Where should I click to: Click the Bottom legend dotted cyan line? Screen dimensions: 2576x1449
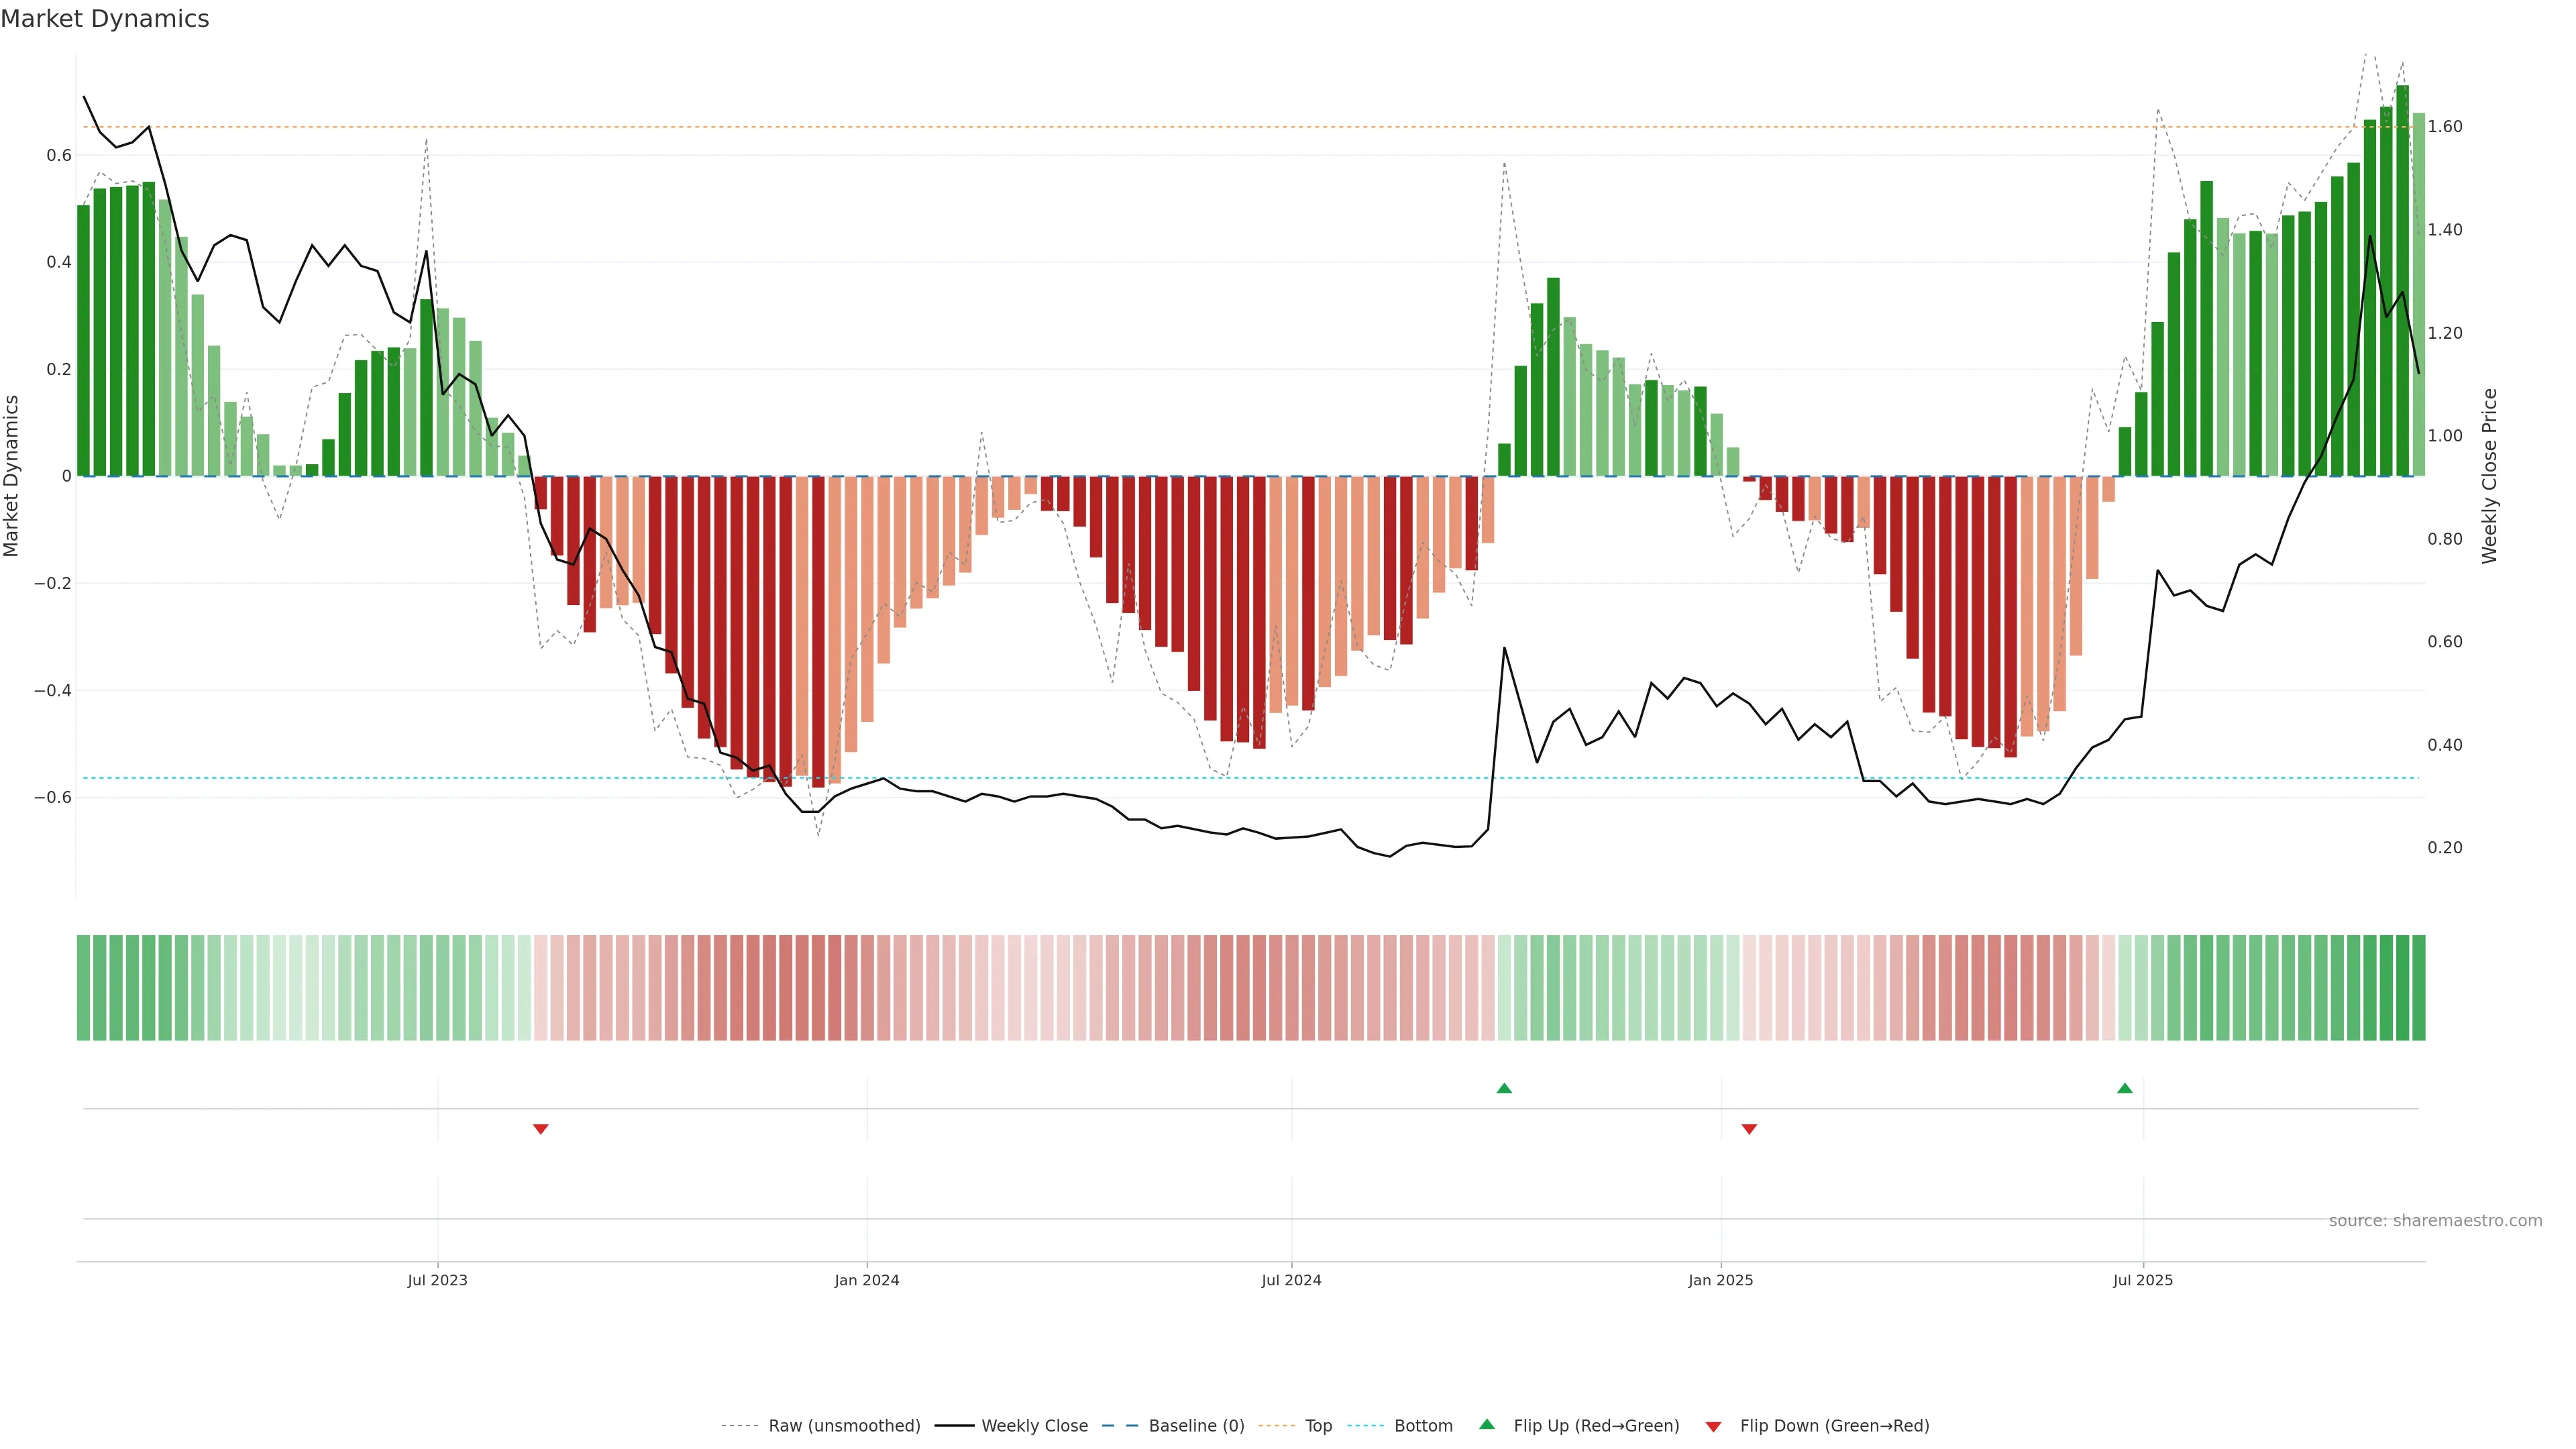[1365, 1426]
